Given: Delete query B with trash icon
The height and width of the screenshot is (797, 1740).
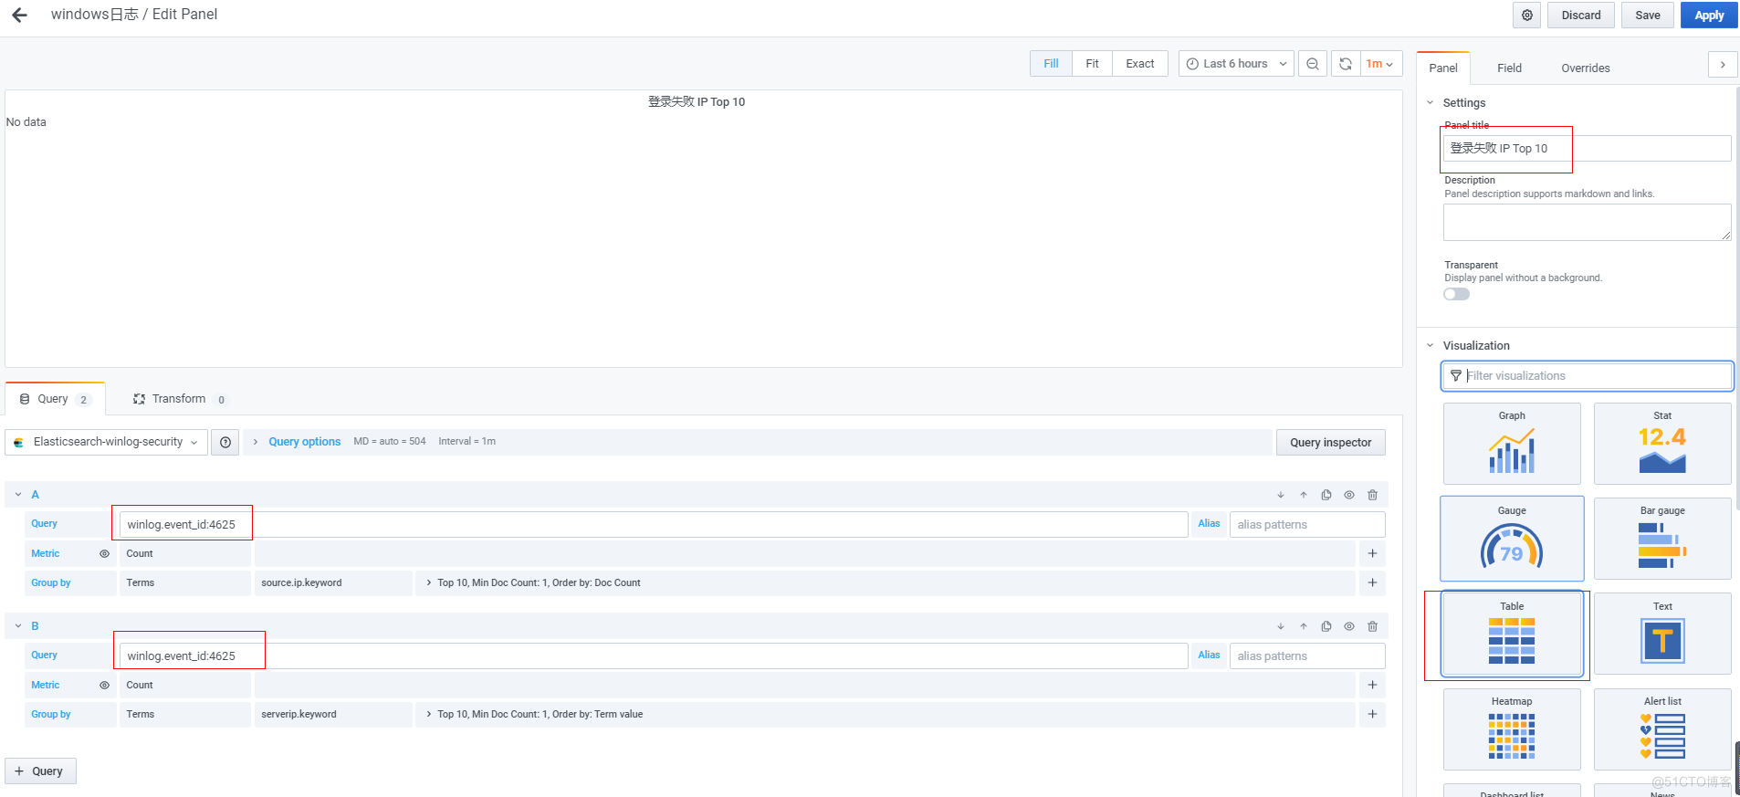Looking at the screenshot, I should (x=1372, y=626).
